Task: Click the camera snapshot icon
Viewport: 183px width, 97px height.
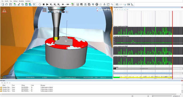Action: tap(117, 5)
